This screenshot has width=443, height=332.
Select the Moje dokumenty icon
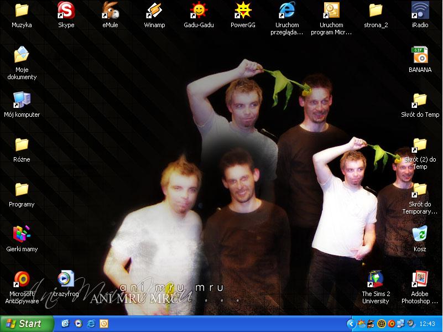[22, 63]
